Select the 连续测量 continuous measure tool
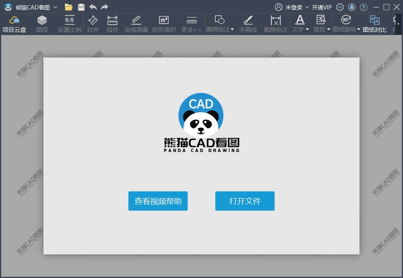The height and width of the screenshot is (278, 403). point(136,24)
